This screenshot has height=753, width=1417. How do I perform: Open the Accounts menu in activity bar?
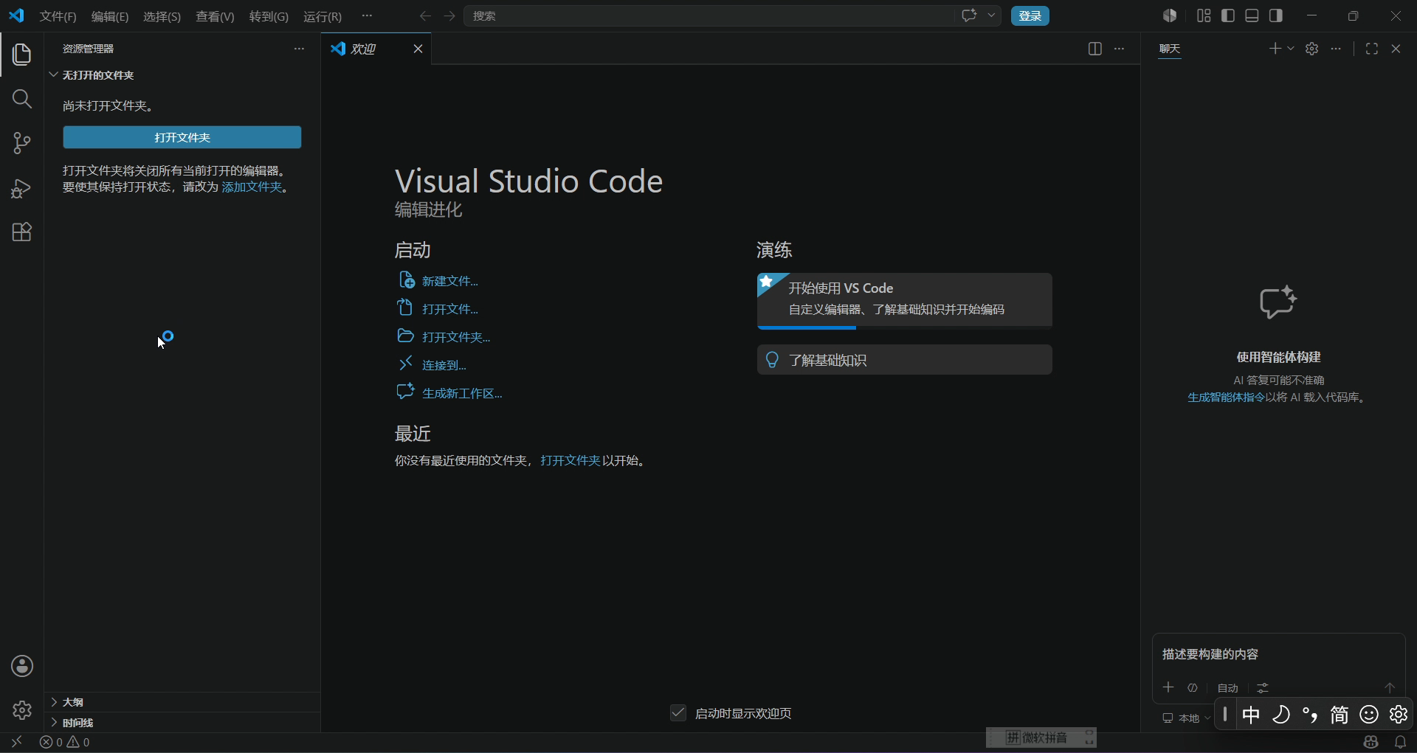(21, 666)
